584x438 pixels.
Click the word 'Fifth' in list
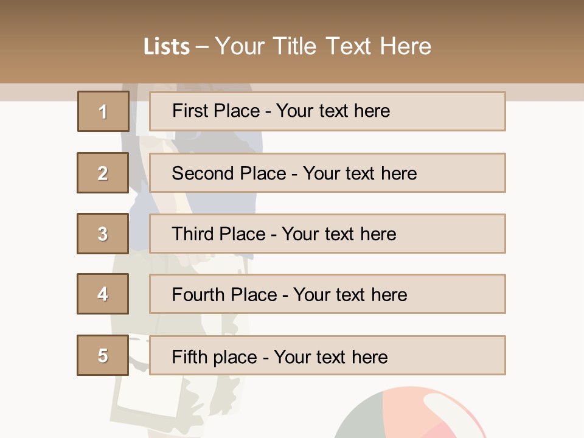click(188, 356)
